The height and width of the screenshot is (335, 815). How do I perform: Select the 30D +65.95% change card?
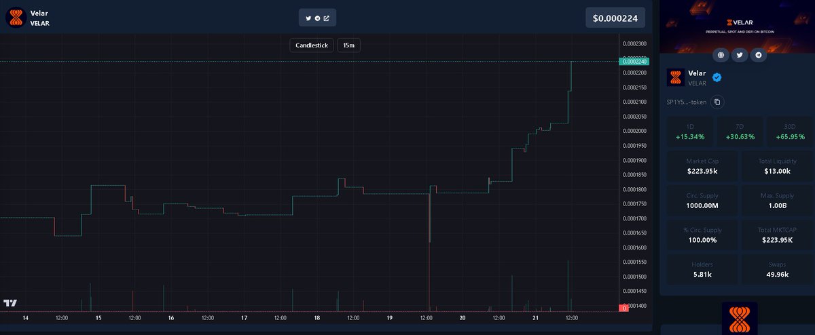point(789,132)
